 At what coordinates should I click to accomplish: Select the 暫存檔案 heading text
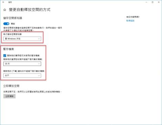click(x=9, y=49)
